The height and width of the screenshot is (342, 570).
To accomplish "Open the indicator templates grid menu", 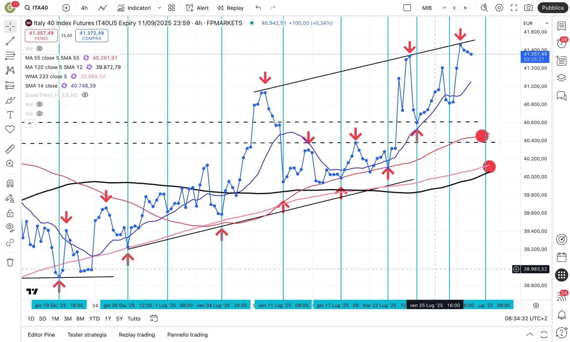I will click(172, 8).
